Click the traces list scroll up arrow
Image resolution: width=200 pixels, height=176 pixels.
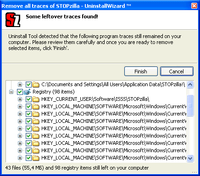tap(190, 84)
